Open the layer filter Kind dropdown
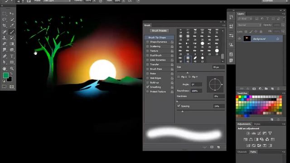Image resolution: width=290 pixels, height=163 pixels. click(245, 19)
